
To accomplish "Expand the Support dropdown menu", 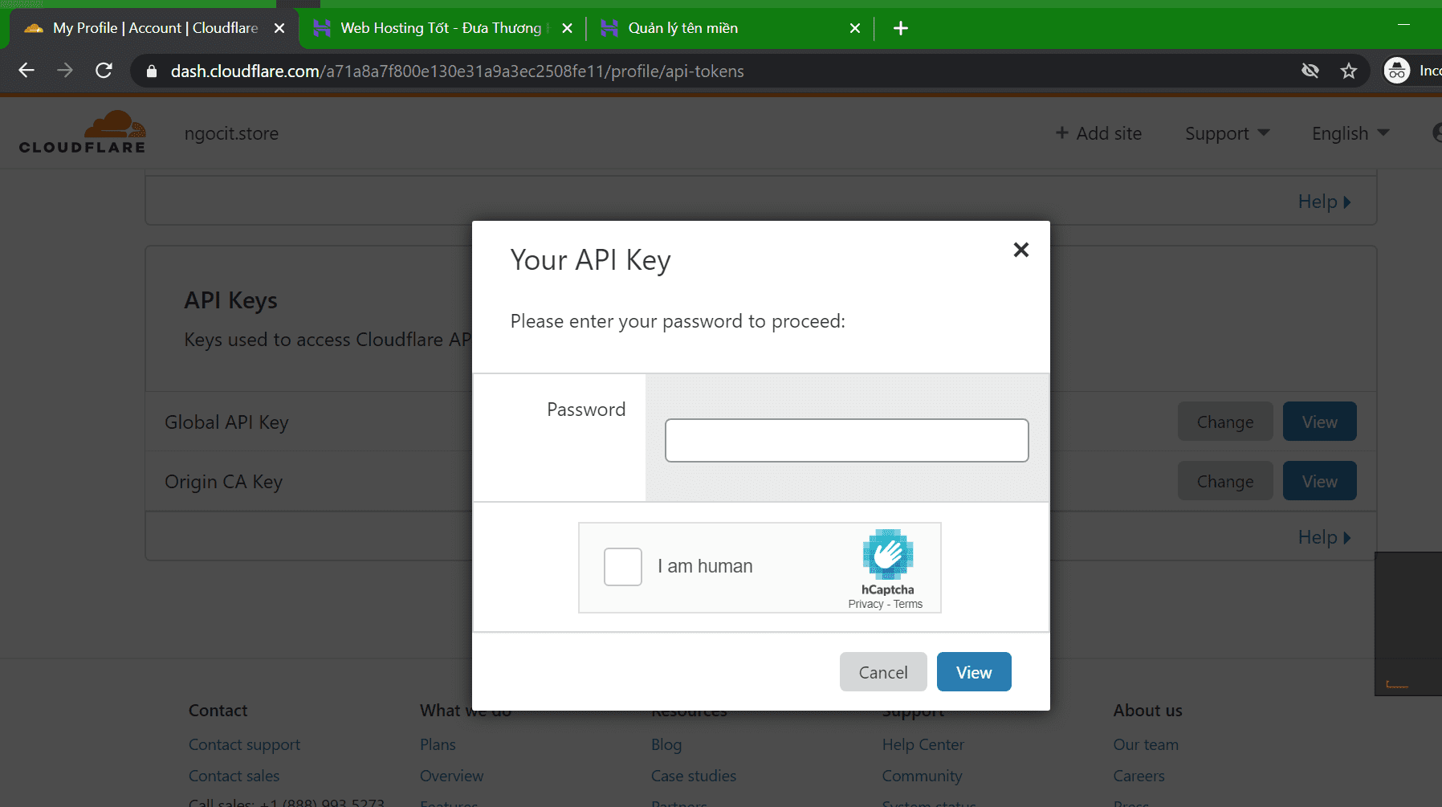I will pyautogui.click(x=1227, y=133).
